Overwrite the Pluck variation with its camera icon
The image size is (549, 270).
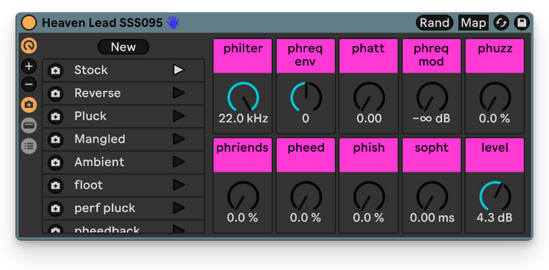55,116
